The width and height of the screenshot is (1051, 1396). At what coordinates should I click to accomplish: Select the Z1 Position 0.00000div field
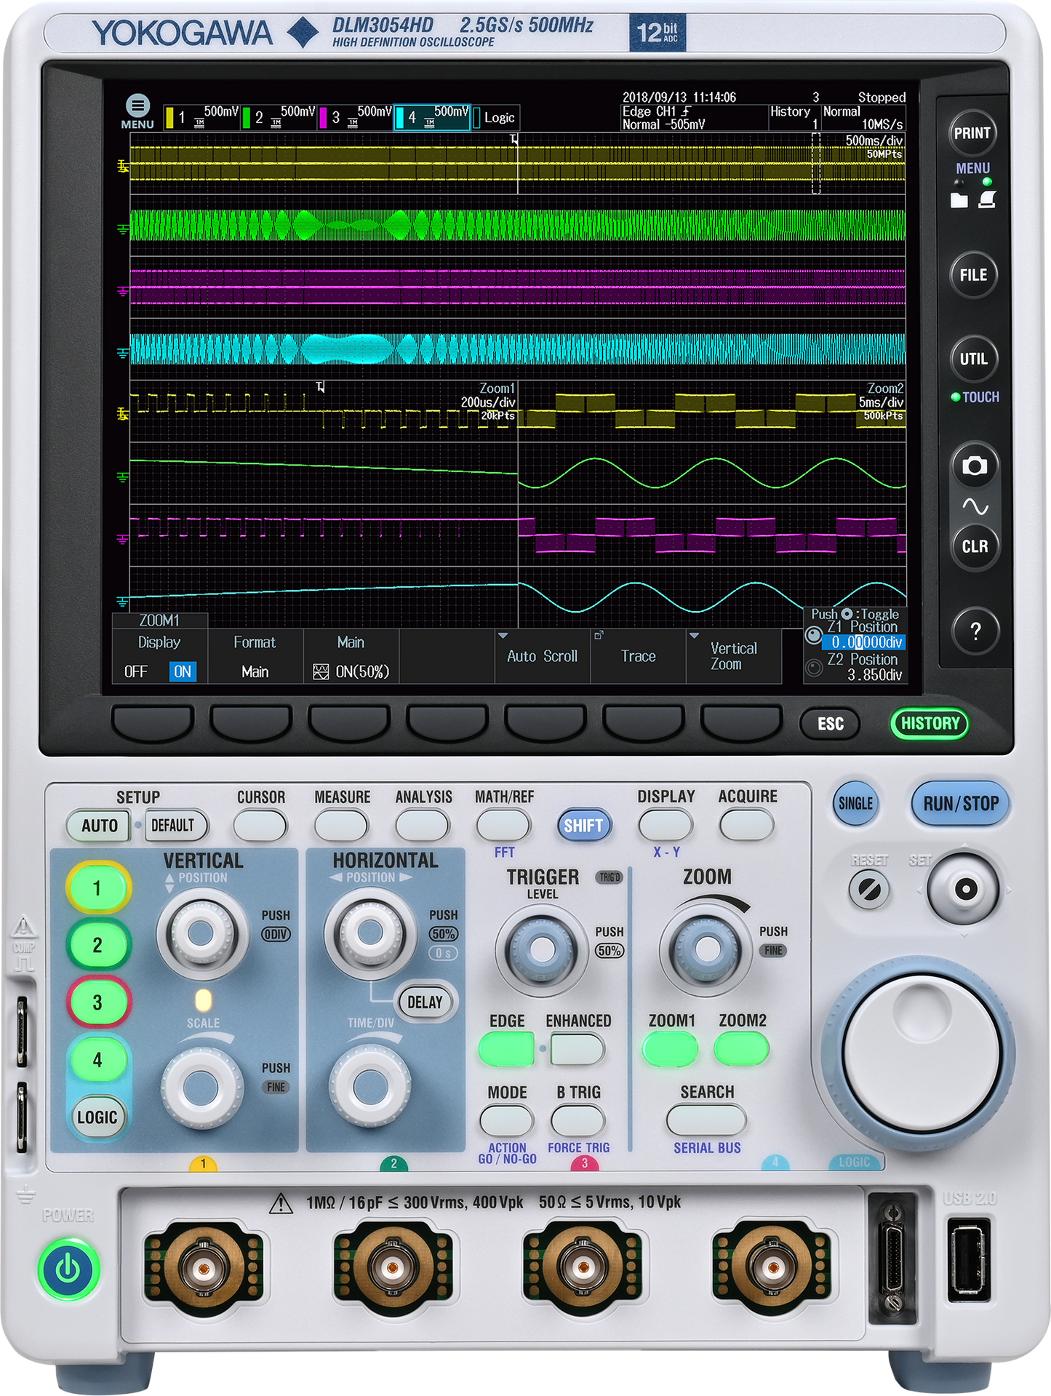863,642
